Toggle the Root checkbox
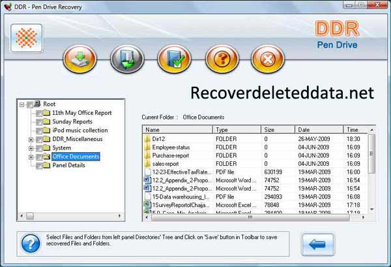Viewport: 391px width, 267px height. click(30, 104)
